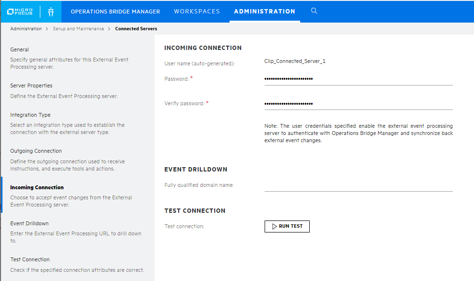Viewport: 474px width, 281px height.
Task: Open the tower icon beside Micro Focus logo
Action: click(x=51, y=12)
